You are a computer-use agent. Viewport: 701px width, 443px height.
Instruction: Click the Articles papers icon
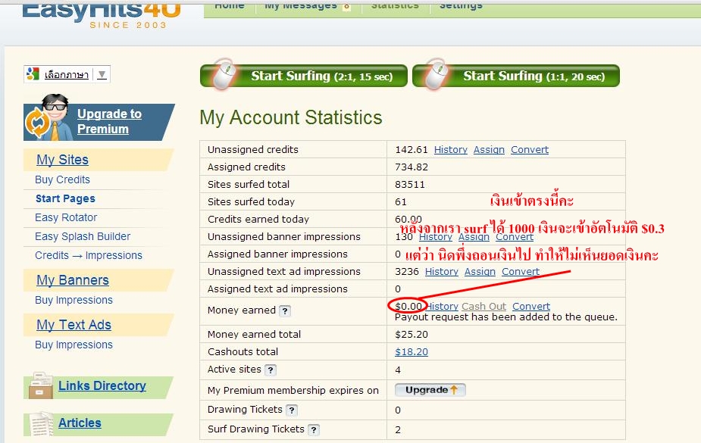coord(42,423)
